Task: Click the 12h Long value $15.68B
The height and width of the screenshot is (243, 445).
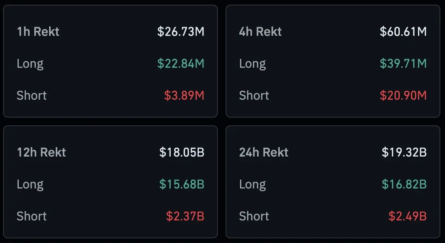Action: tap(182, 184)
